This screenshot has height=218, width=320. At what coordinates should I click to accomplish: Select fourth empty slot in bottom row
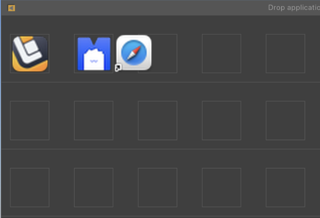(222, 187)
